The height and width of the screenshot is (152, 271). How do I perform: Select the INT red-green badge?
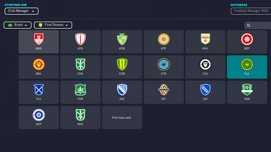[x=163, y=90]
